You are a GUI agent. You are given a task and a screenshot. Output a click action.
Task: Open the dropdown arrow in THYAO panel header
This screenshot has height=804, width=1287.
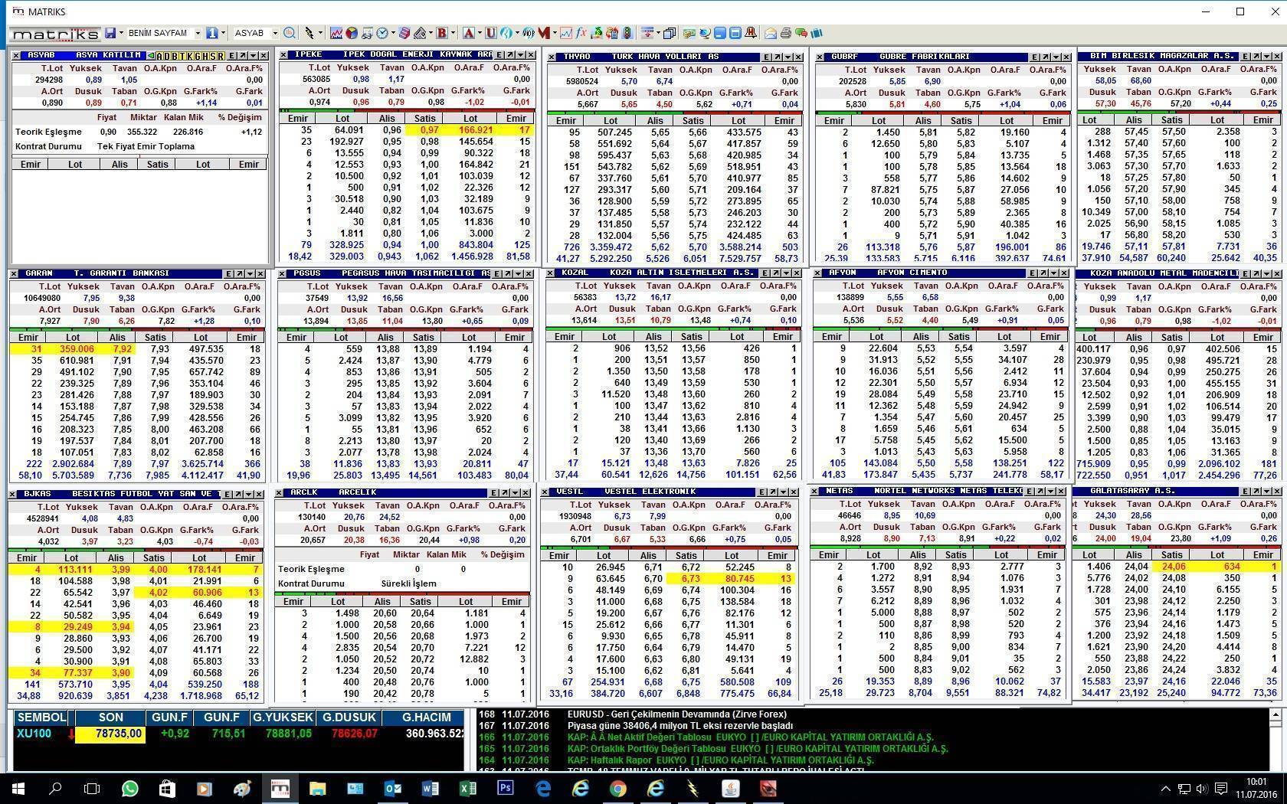tap(788, 57)
